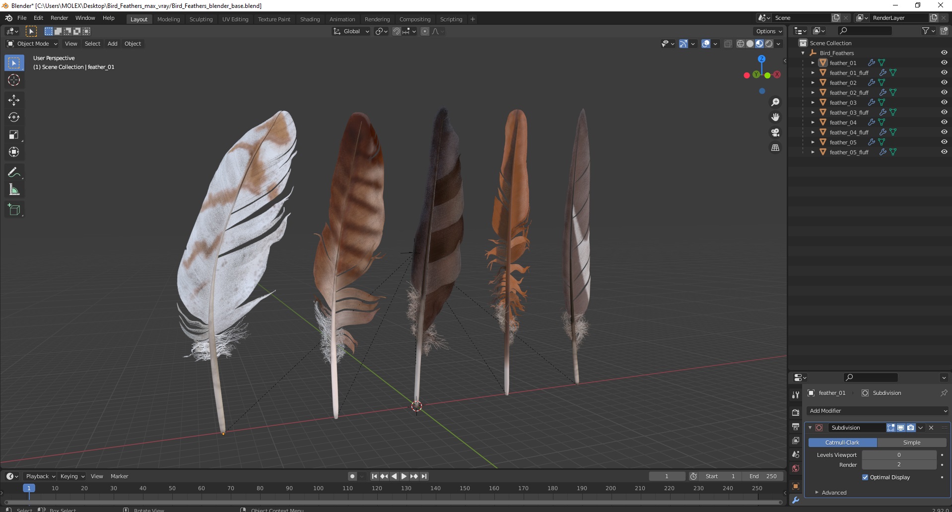
Task: Open the viewport Options dropdown
Action: coord(769,31)
